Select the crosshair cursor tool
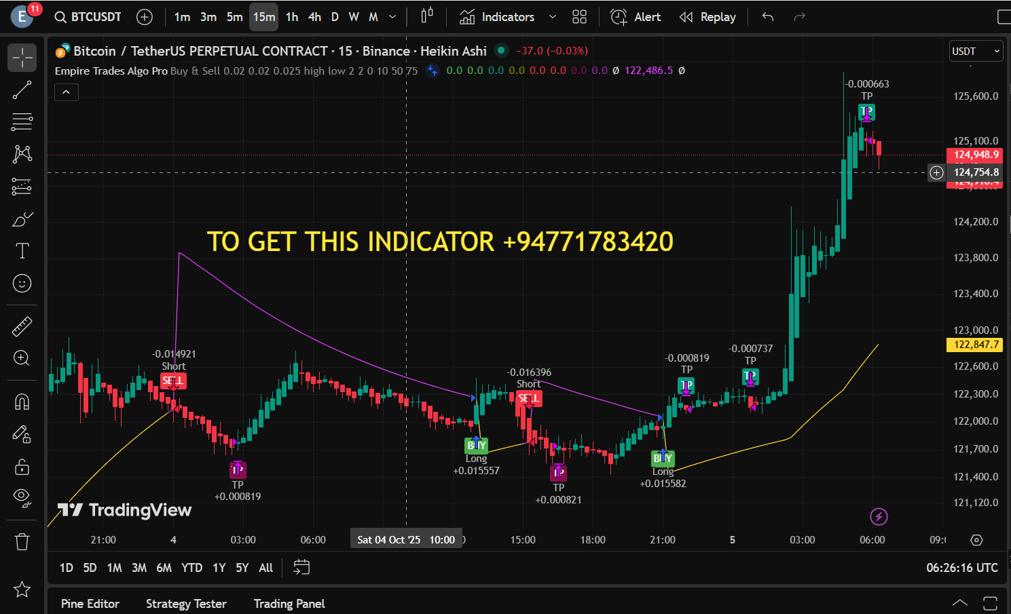 click(x=22, y=58)
